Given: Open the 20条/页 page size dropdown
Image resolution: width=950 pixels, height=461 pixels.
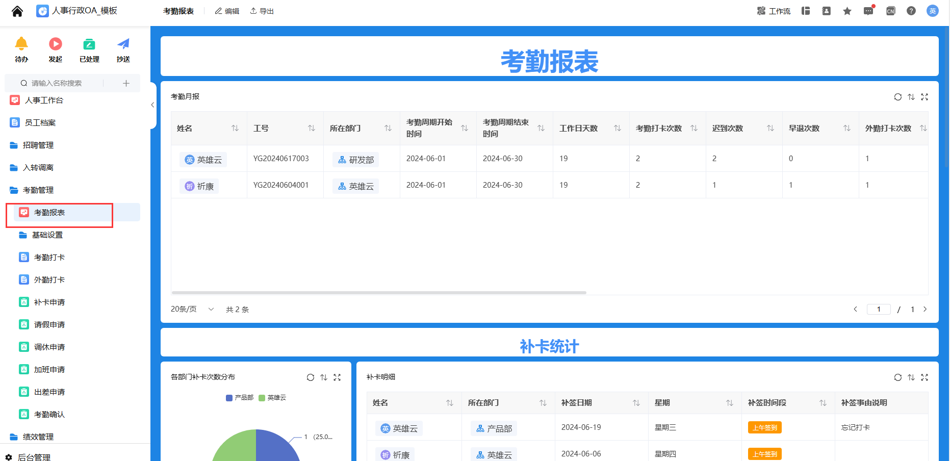Looking at the screenshot, I should [192, 309].
